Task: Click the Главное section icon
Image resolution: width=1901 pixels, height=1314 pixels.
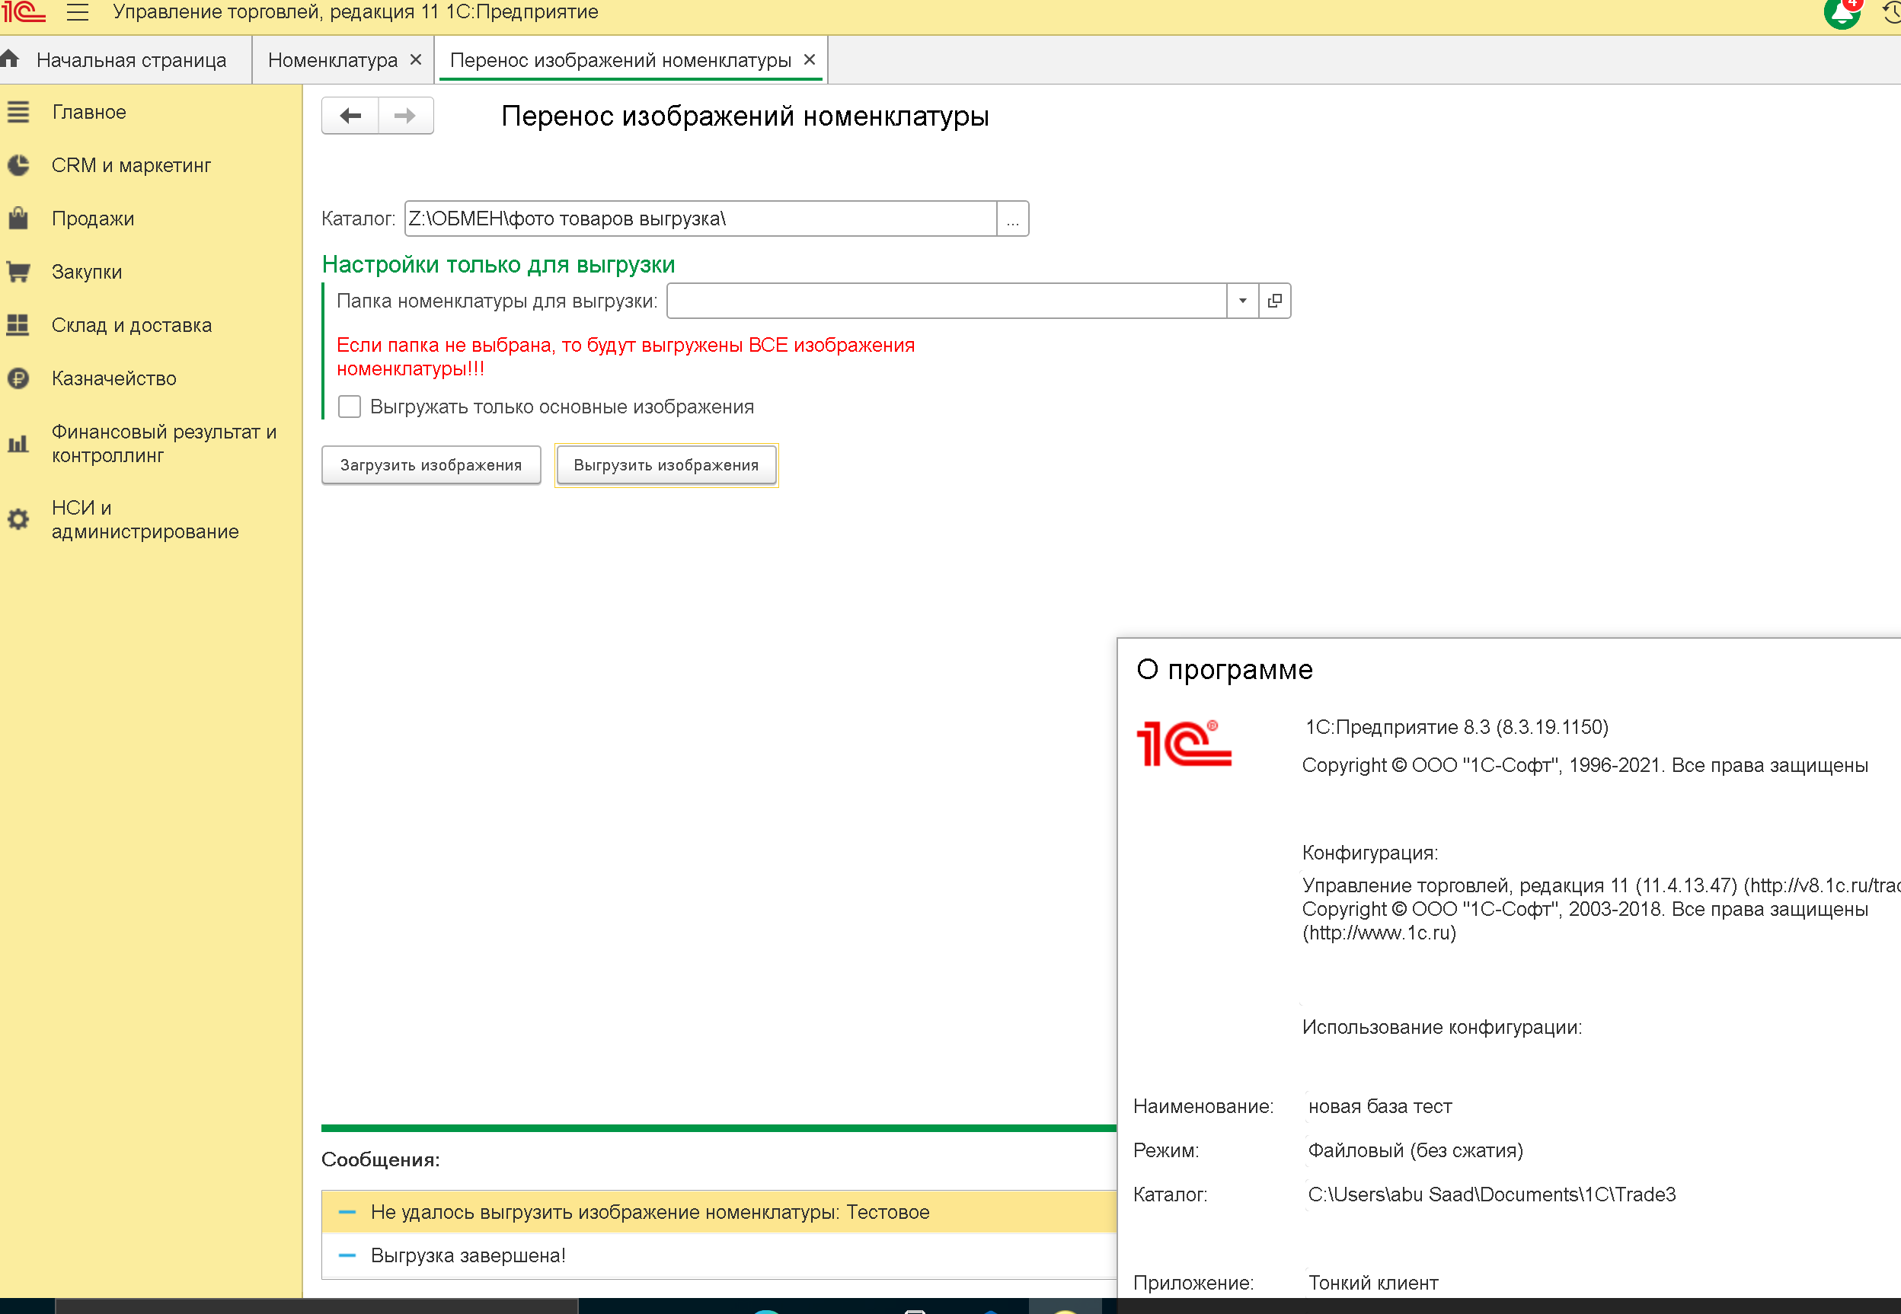Action: point(18,112)
